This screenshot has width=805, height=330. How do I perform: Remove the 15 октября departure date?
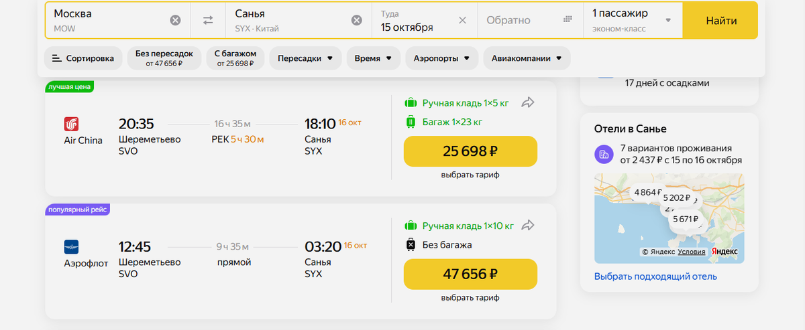(x=462, y=20)
